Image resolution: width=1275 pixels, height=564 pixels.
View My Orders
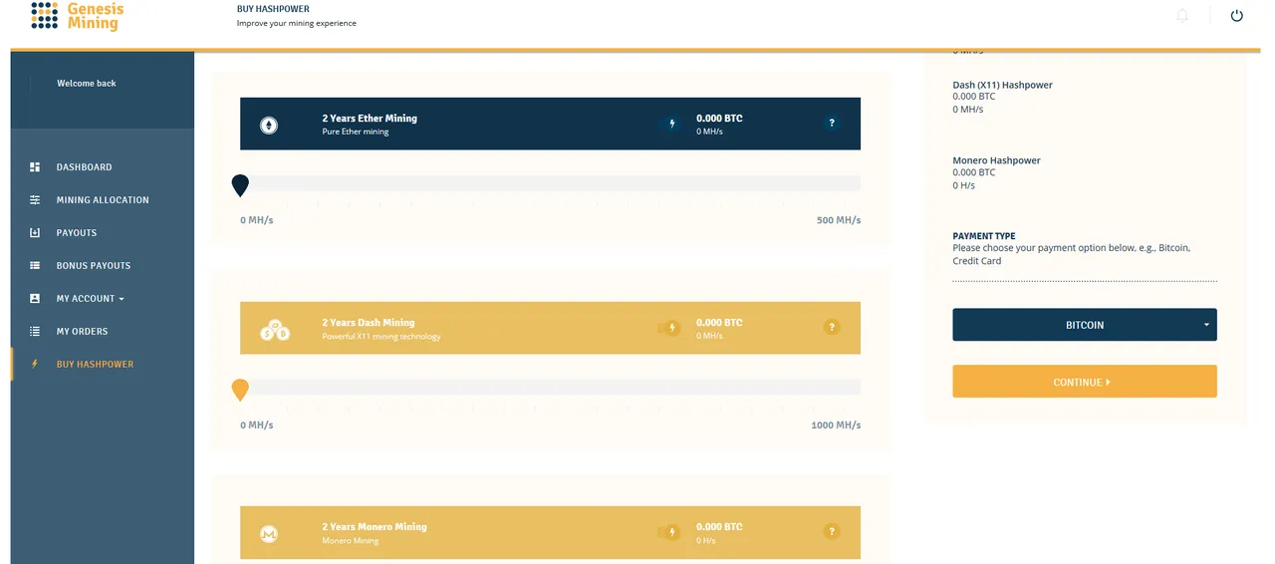82,332
